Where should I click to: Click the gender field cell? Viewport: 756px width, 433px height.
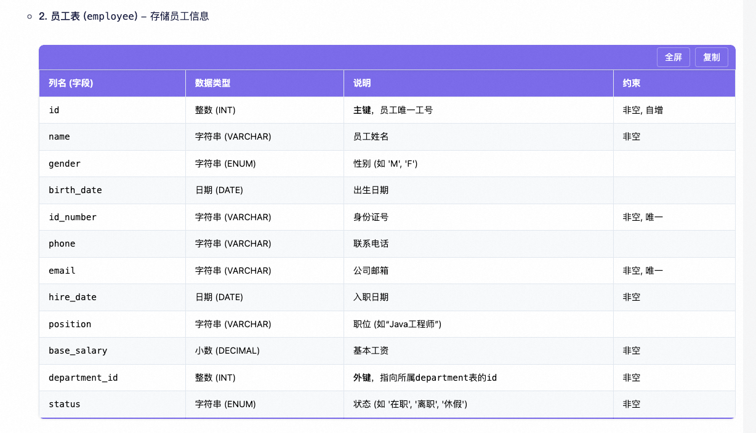(112, 164)
